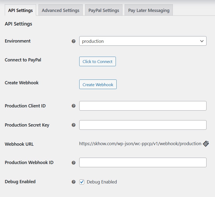The height and width of the screenshot is (197, 215).
Task: Open the Environment help tooltip icon
Action: (74, 41)
